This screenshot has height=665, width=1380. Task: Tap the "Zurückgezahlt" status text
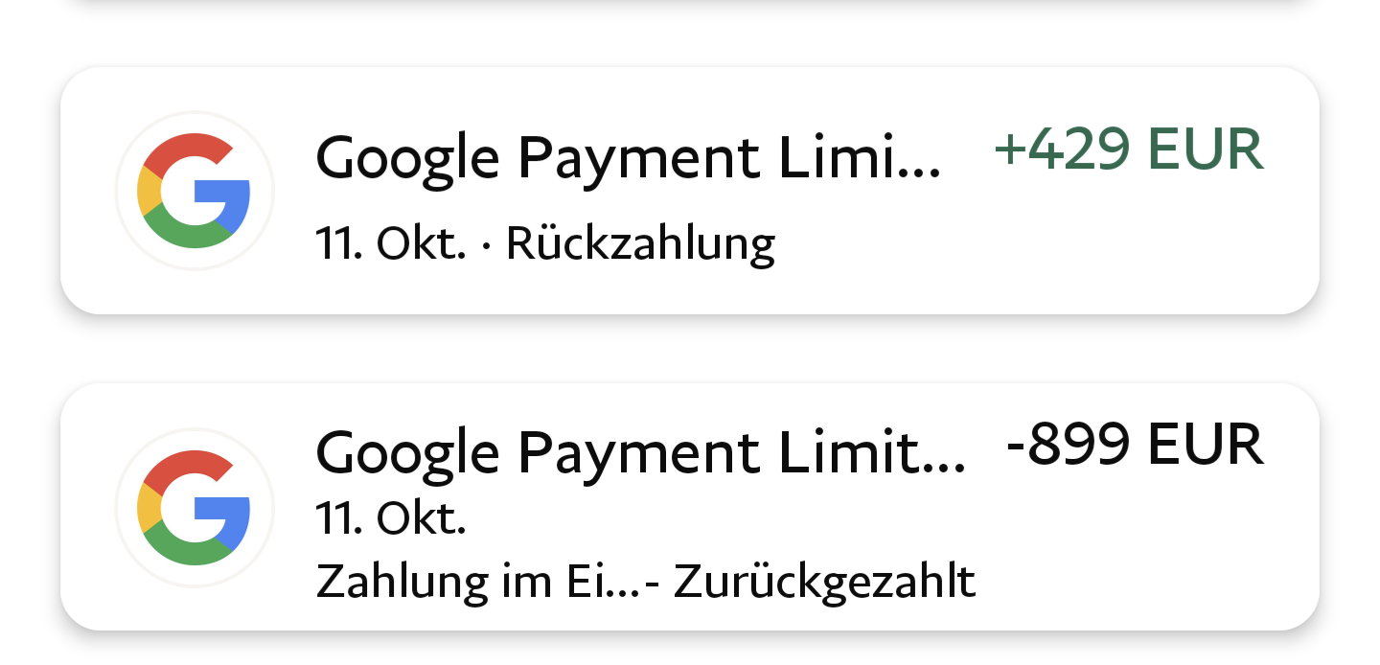click(x=824, y=582)
